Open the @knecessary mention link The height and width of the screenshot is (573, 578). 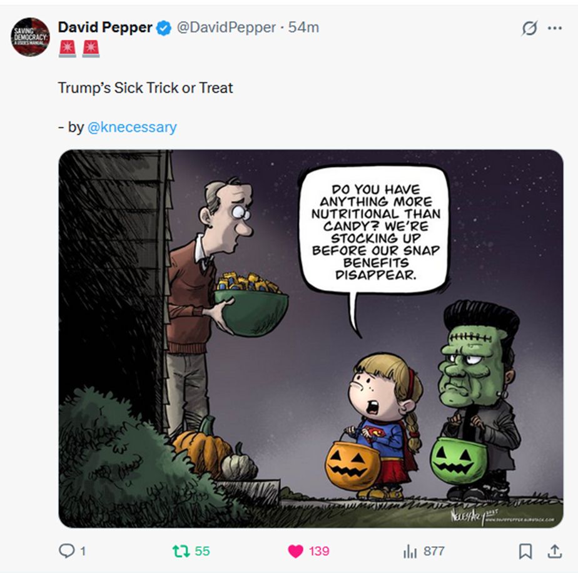[132, 127]
